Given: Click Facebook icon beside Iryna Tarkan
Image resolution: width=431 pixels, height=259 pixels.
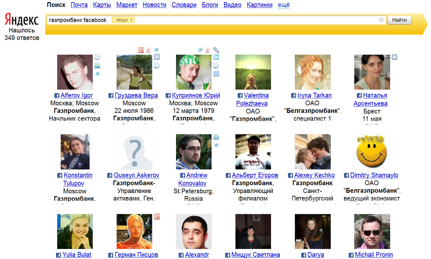Looking at the screenshot, I should point(294,96).
